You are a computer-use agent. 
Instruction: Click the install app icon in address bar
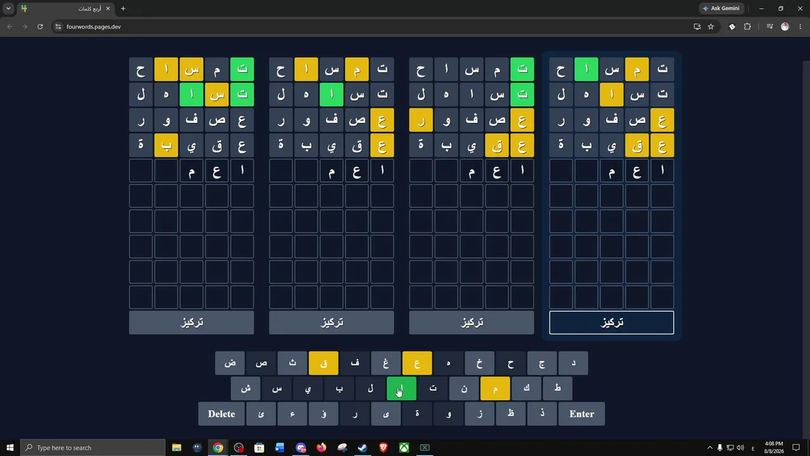[697, 27]
